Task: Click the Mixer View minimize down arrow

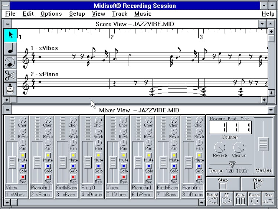Action: click(271, 110)
